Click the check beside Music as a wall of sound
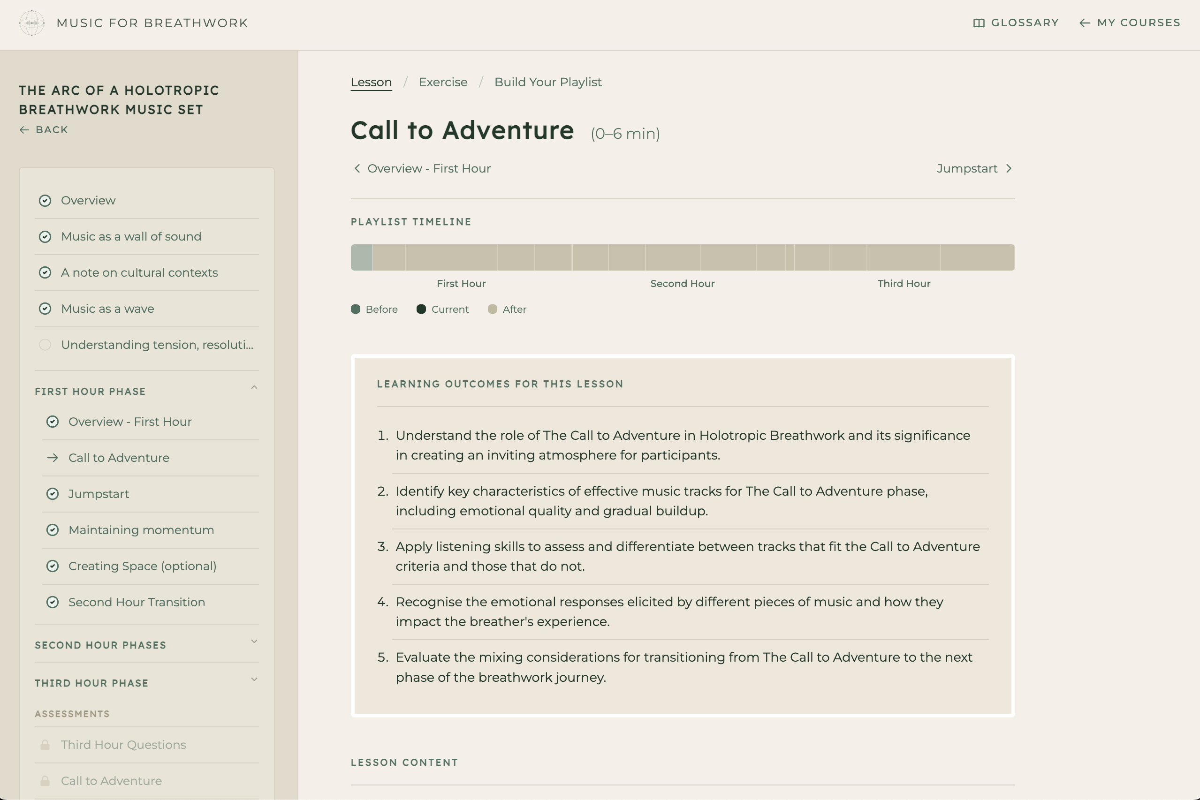Viewport: 1200px width, 800px height. coord(45,237)
